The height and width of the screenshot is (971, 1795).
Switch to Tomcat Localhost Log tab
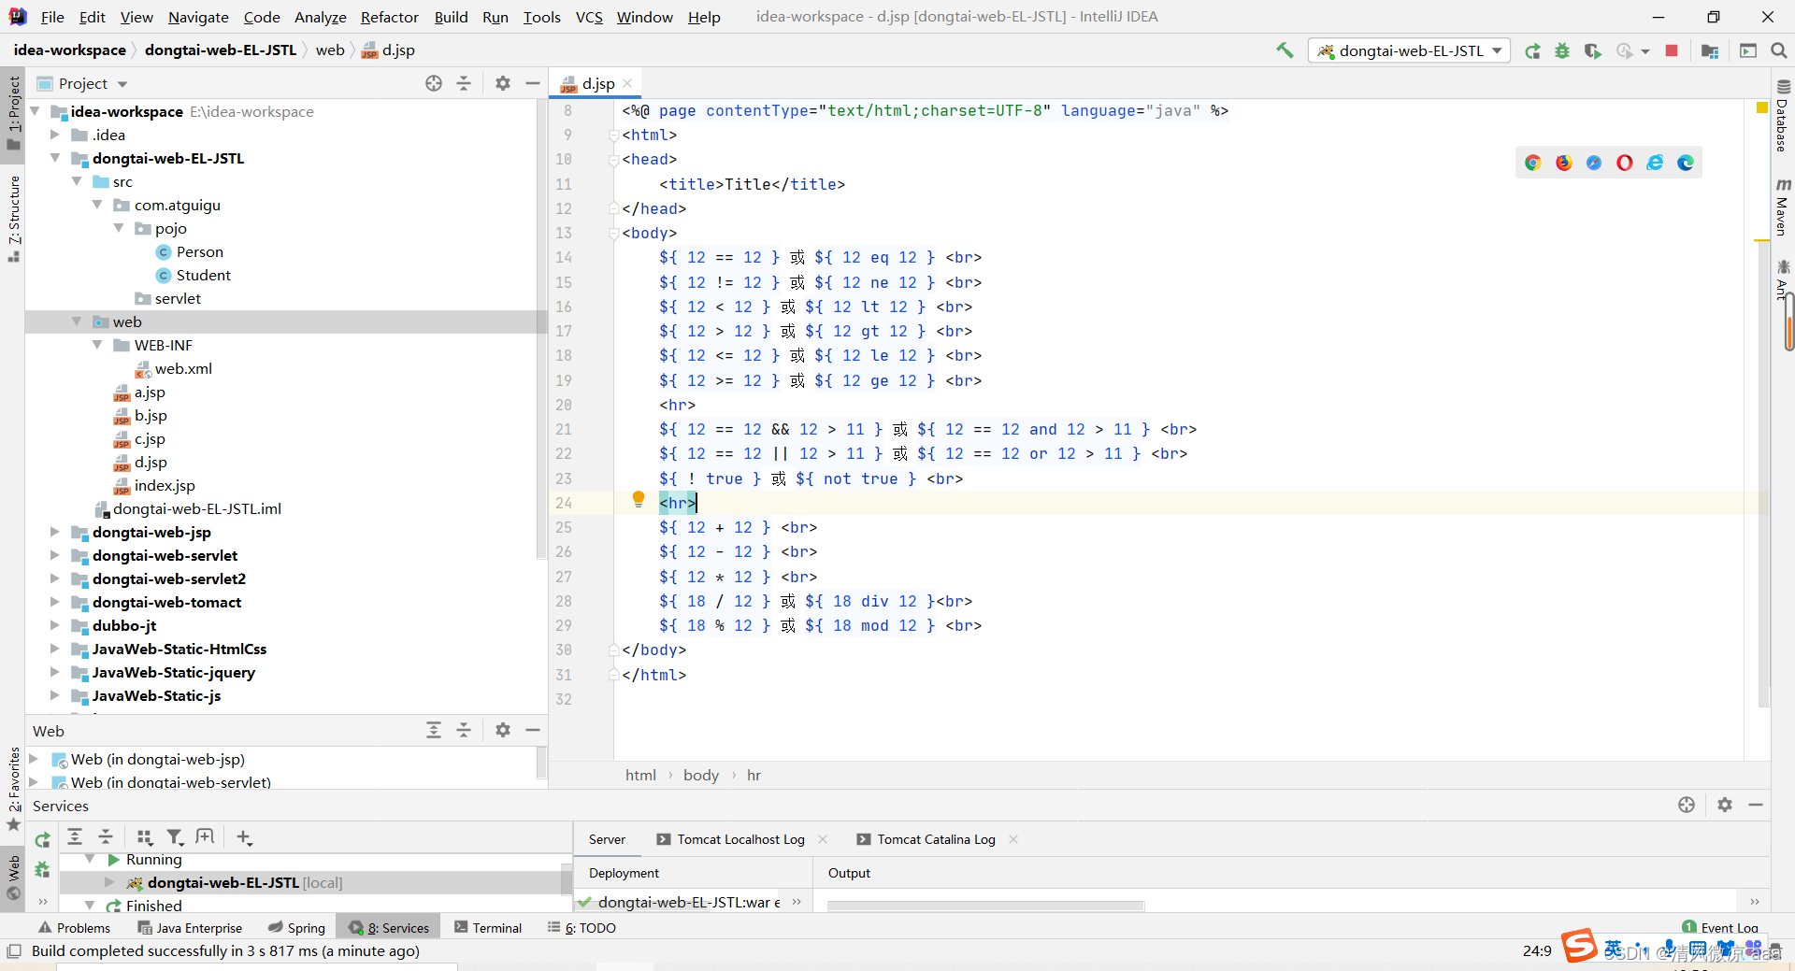(x=740, y=839)
